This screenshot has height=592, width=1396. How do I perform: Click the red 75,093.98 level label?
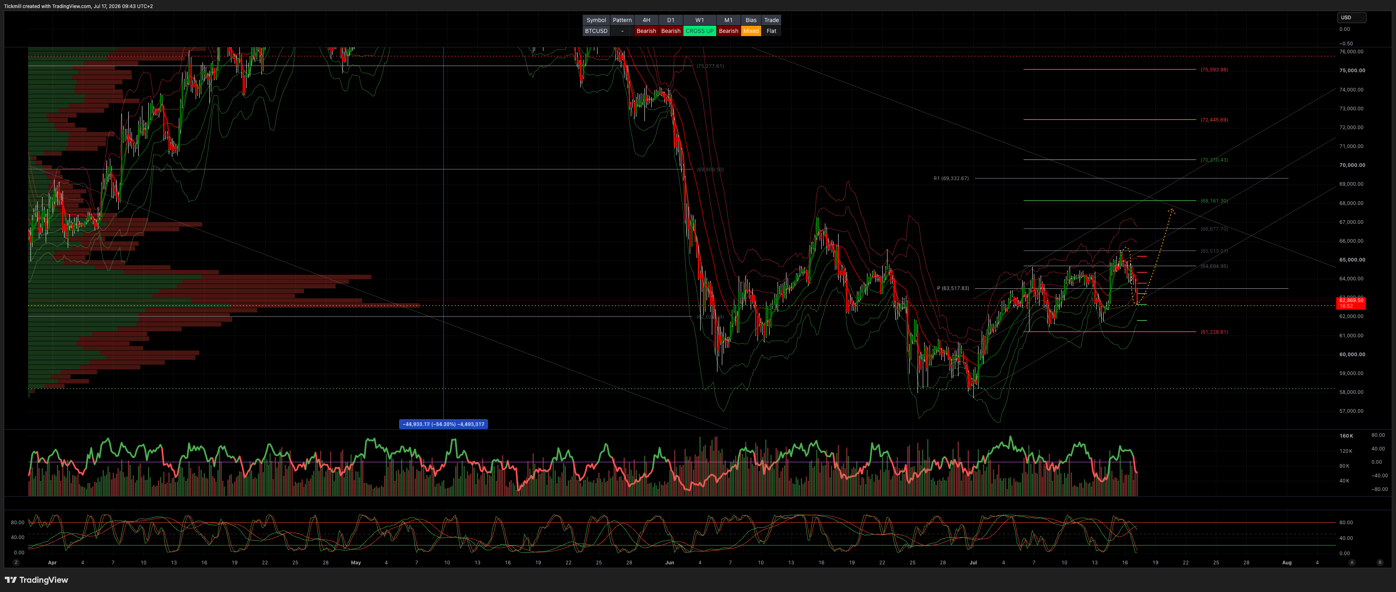pyautogui.click(x=1214, y=70)
